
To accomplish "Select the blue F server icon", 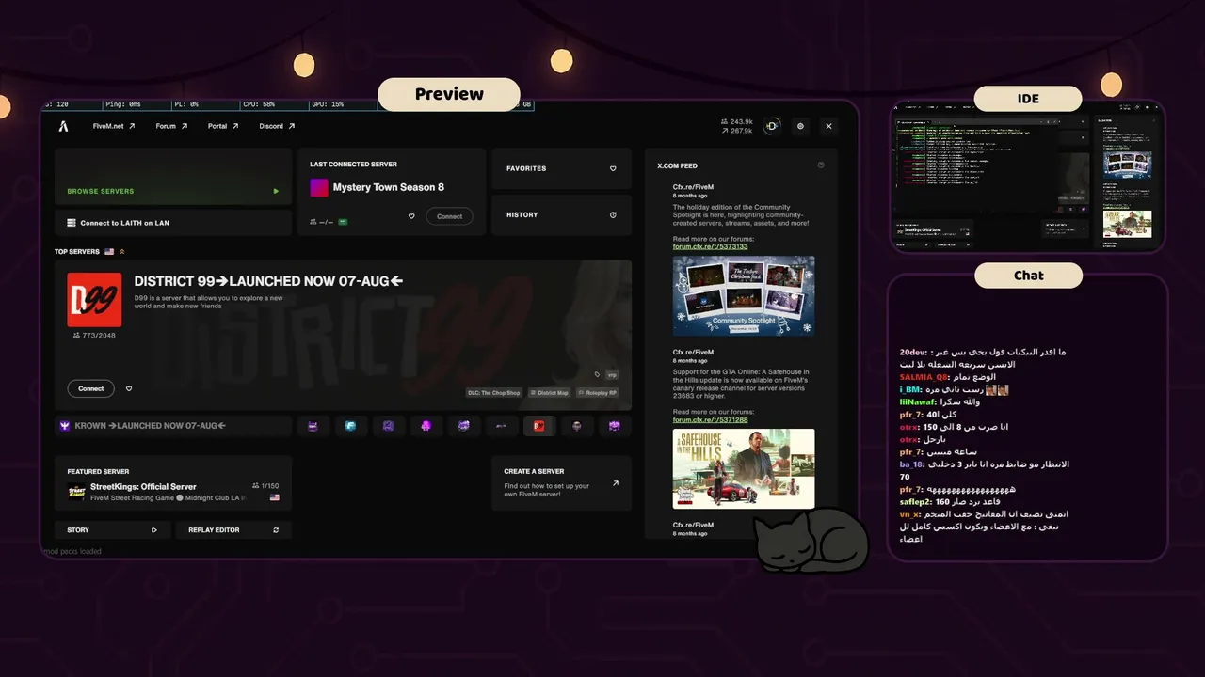I will (350, 426).
